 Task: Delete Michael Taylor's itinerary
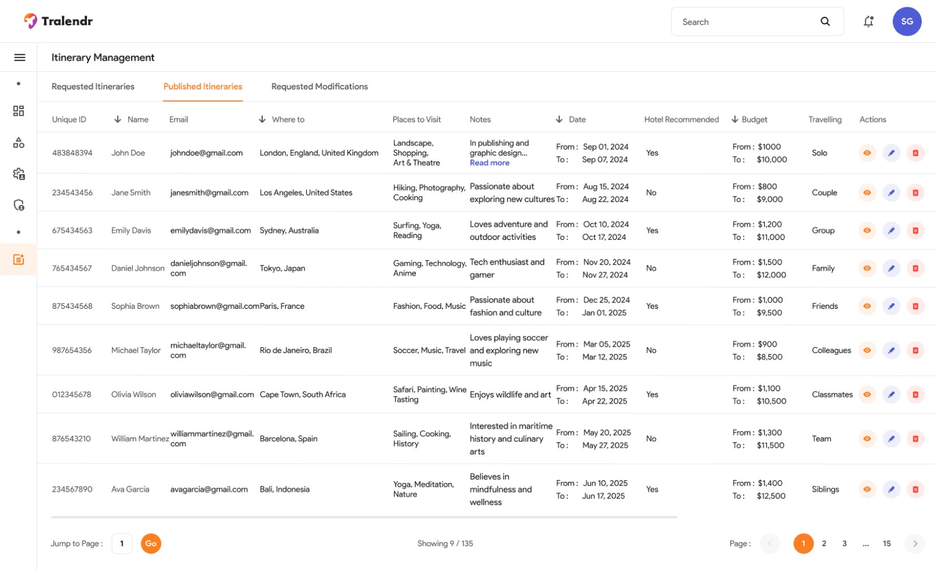916,351
